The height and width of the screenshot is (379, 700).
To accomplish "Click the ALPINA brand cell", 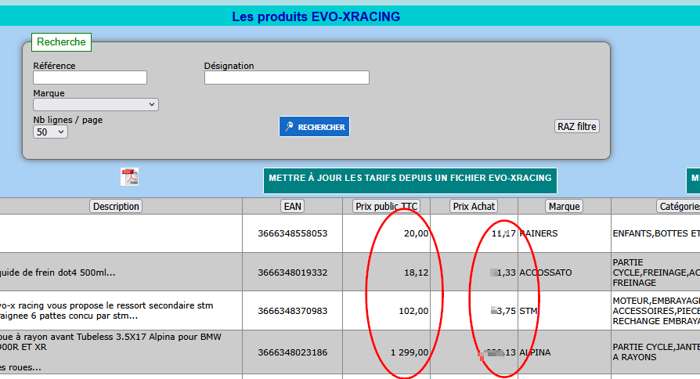I will coord(536,352).
